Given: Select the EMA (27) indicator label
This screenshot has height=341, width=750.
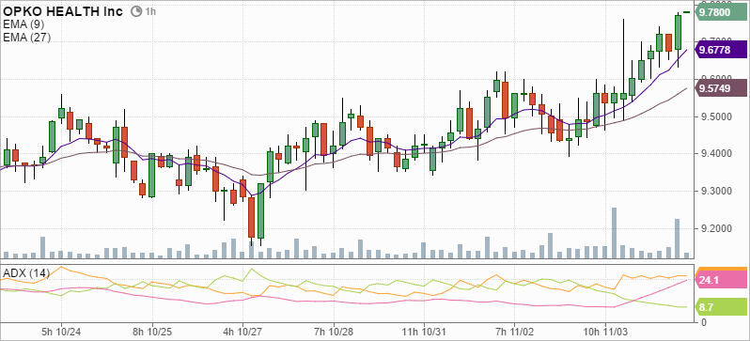Looking at the screenshot, I should [x=26, y=38].
